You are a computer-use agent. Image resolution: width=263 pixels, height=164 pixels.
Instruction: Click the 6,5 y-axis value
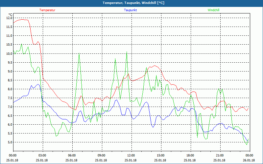(x=10, y=116)
